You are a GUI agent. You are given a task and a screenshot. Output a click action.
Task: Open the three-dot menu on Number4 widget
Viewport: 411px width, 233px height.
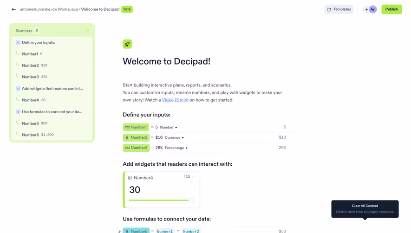(194, 177)
